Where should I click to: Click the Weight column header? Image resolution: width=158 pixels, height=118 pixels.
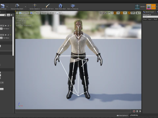[155, 19]
